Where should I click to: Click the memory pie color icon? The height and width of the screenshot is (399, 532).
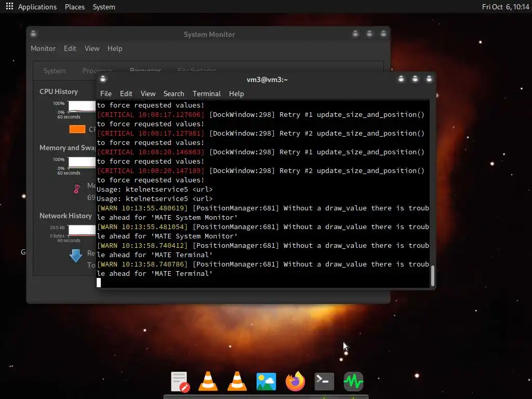(x=77, y=189)
